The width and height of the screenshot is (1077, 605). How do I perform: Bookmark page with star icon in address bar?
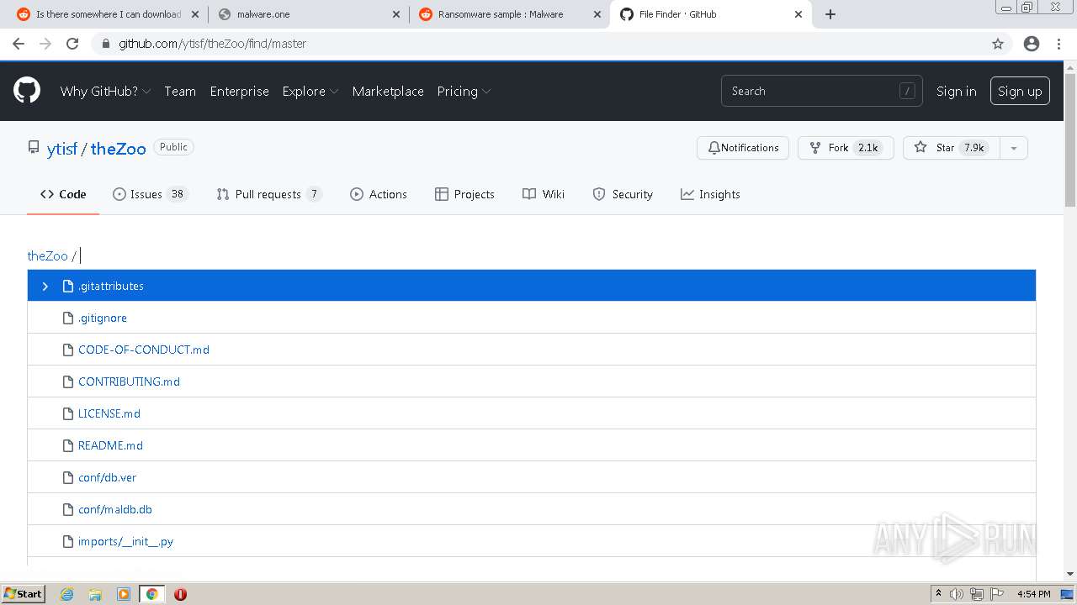coord(998,44)
